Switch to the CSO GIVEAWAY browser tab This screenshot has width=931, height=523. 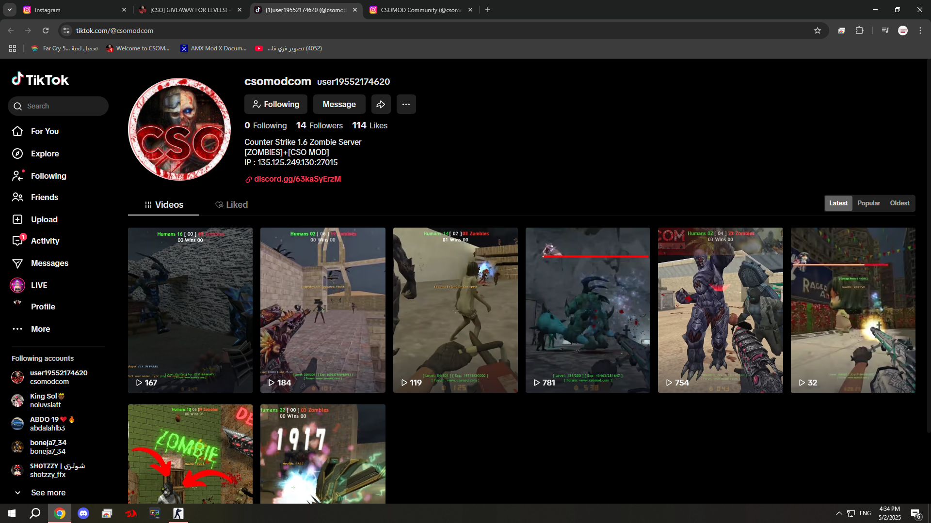click(189, 10)
